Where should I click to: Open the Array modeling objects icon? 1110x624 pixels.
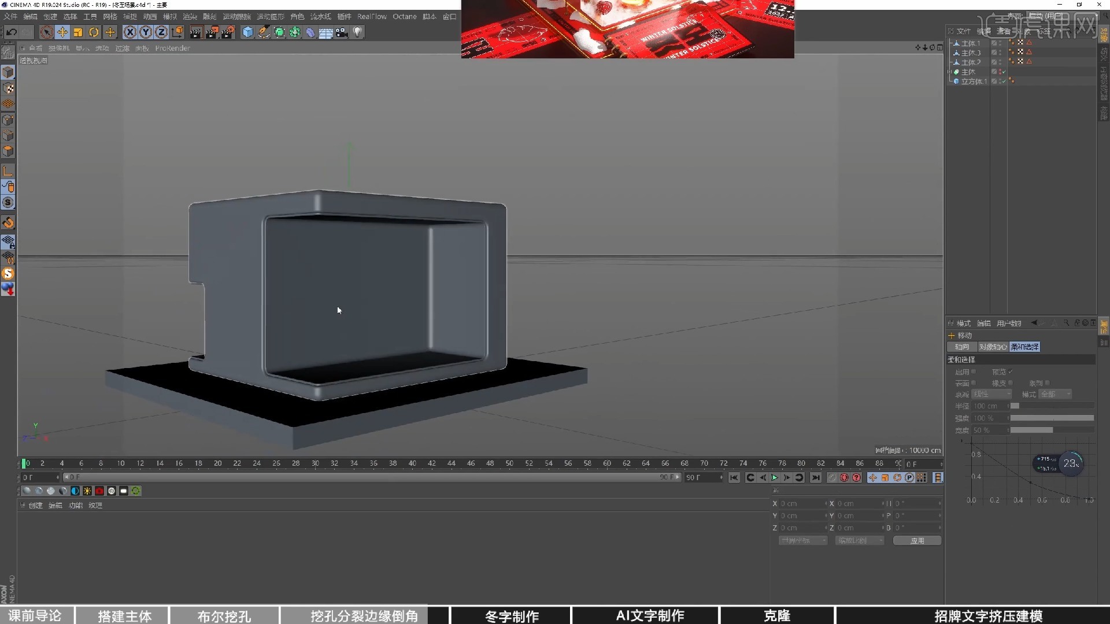tap(295, 32)
